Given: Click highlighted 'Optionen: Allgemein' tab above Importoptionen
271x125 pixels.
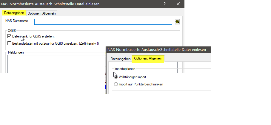Looking at the screenshot, I should click(148, 59).
